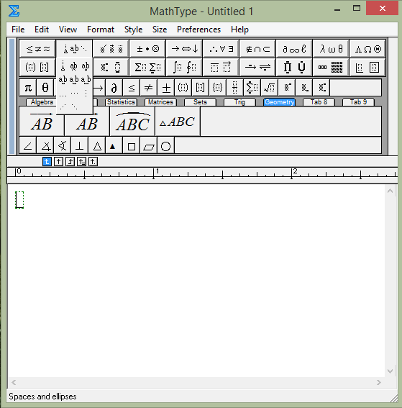Insert the plus-minus symbol from small bar
The image size is (402, 408).
166,88
